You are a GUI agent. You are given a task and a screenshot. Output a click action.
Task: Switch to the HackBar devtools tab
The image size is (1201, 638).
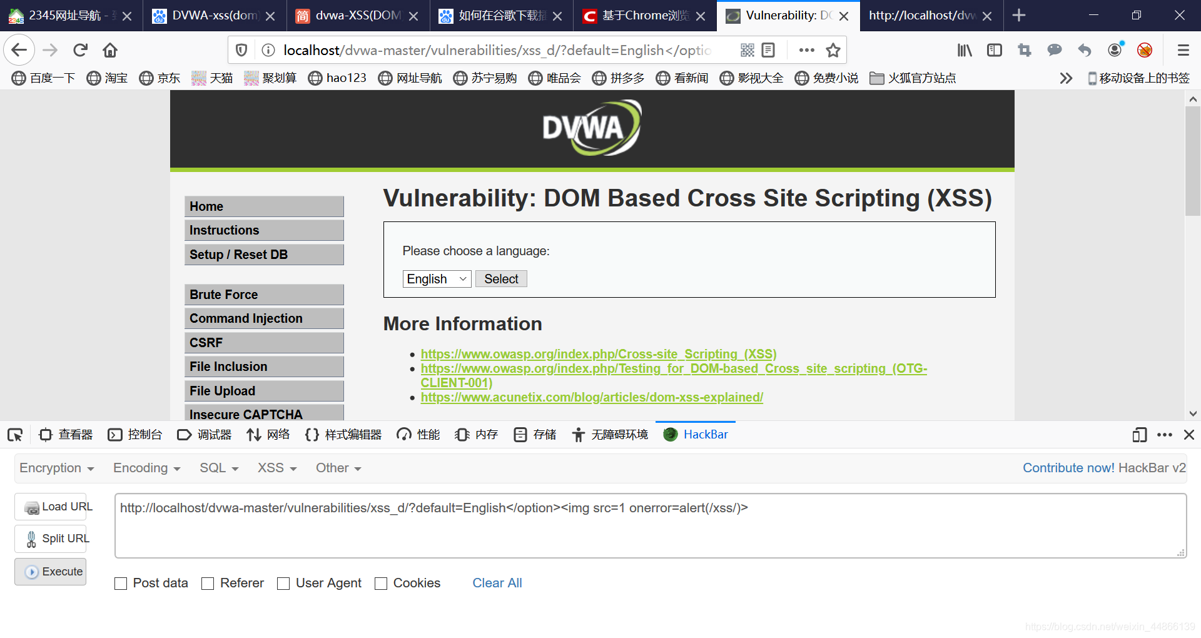click(696, 435)
